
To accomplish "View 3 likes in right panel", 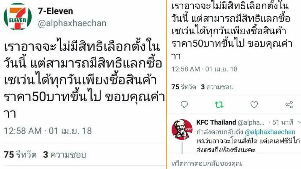I will [x=217, y=87].
